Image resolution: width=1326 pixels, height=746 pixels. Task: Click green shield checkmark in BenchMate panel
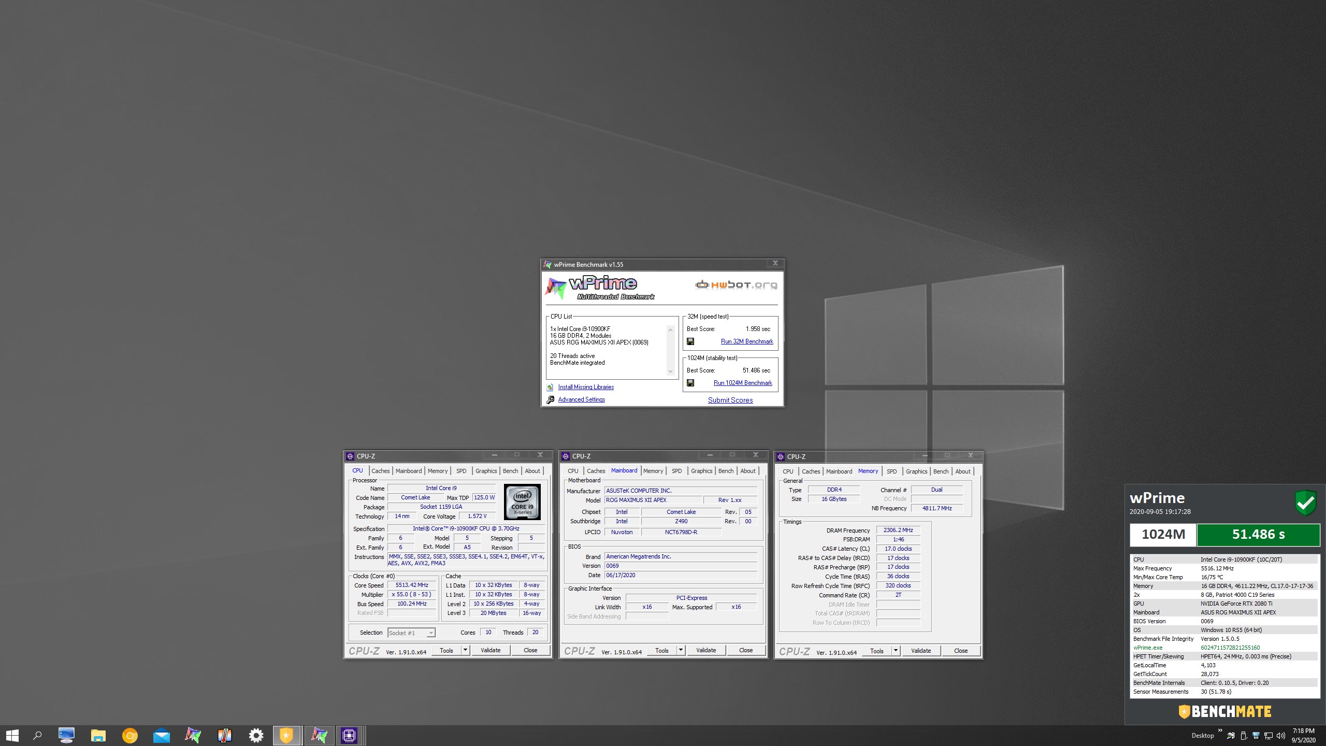(x=1305, y=503)
